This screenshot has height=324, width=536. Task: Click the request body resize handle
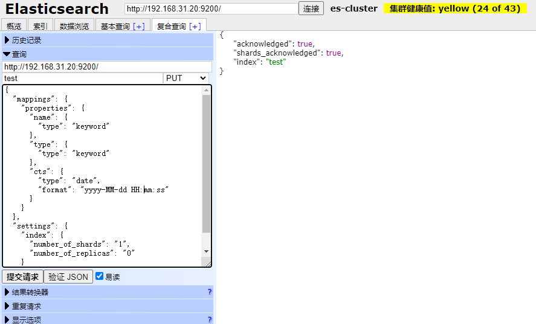click(208, 264)
